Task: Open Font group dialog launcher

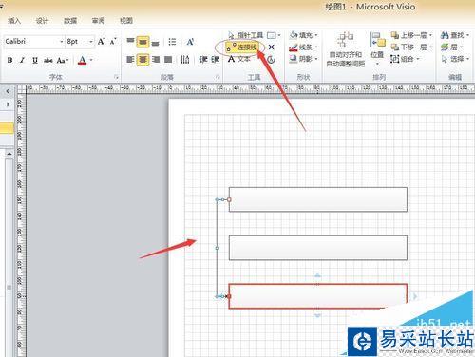Action: point(116,77)
